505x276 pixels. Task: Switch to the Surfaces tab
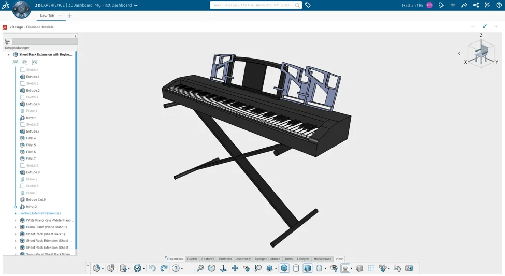tap(225, 259)
